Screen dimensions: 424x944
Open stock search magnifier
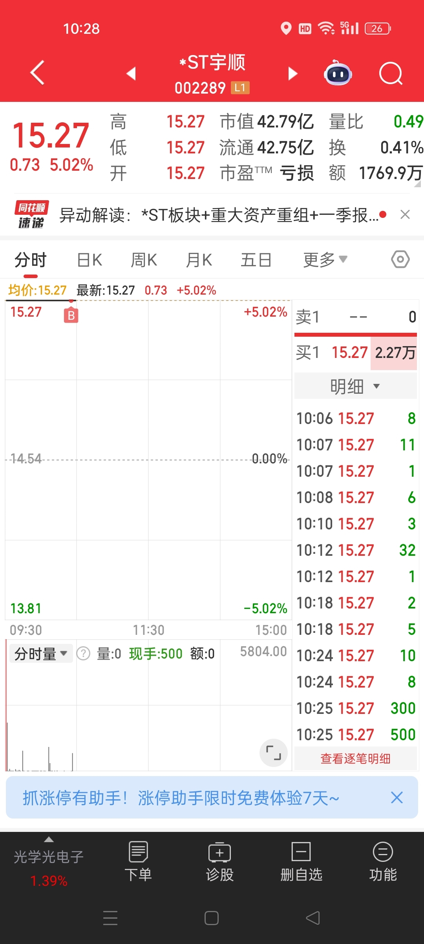click(x=391, y=73)
